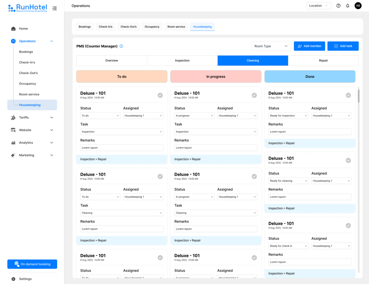Click the Marketing megaphone icon in sidebar
Screen dimensions: 369x284
(x=13, y=155)
